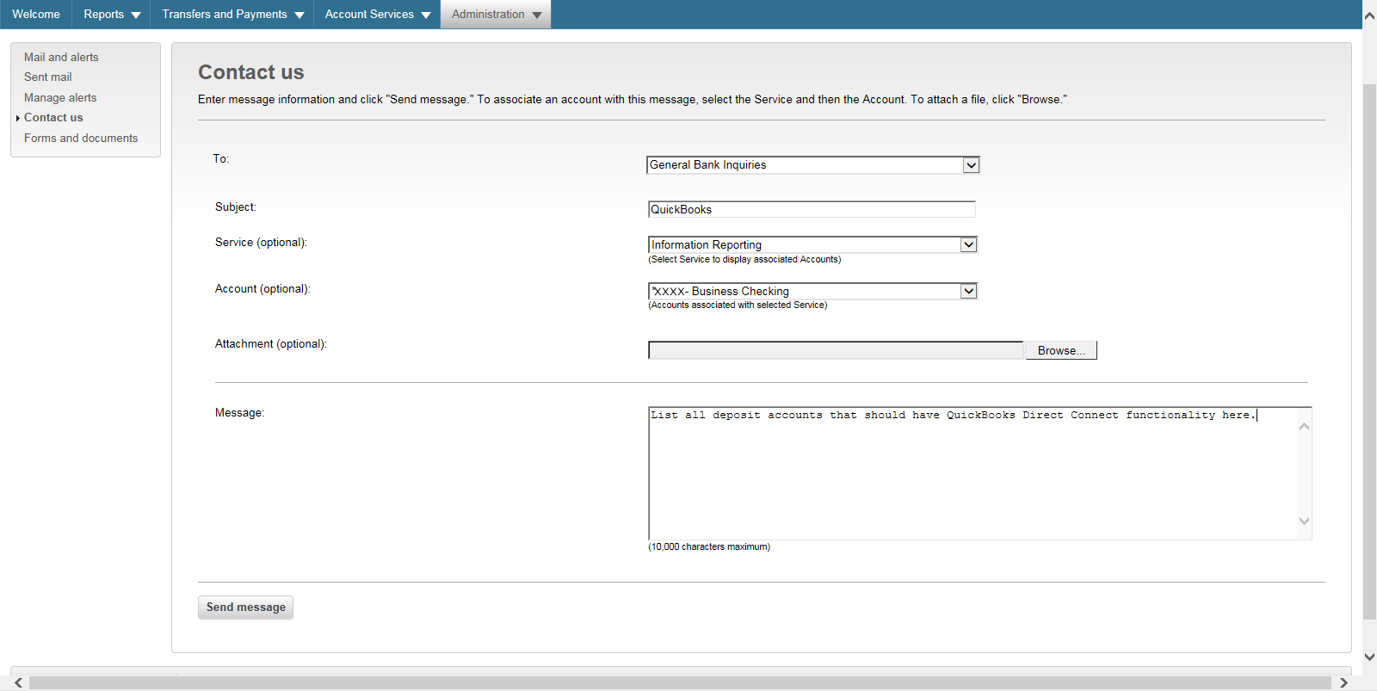Go to Manage alerts
Viewport: 1377px width, 691px height.
[x=60, y=97]
